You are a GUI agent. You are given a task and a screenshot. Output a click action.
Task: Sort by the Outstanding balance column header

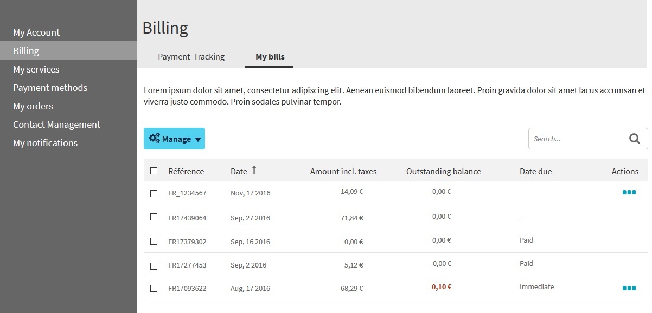pyautogui.click(x=443, y=172)
